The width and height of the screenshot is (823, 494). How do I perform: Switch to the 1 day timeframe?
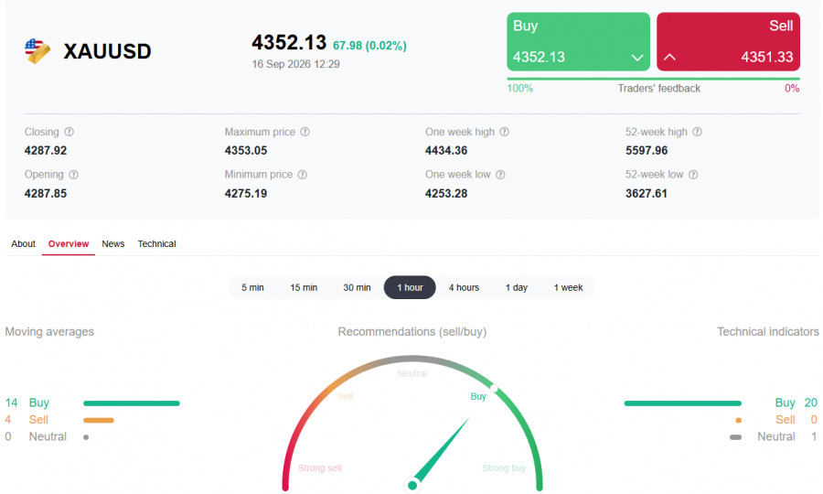coord(517,287)
